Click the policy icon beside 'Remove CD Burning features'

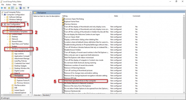click(63, 68)
